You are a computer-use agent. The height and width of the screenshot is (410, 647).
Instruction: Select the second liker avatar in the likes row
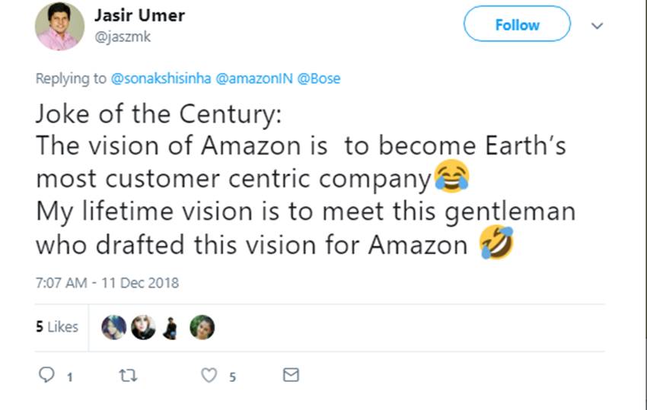143,327
